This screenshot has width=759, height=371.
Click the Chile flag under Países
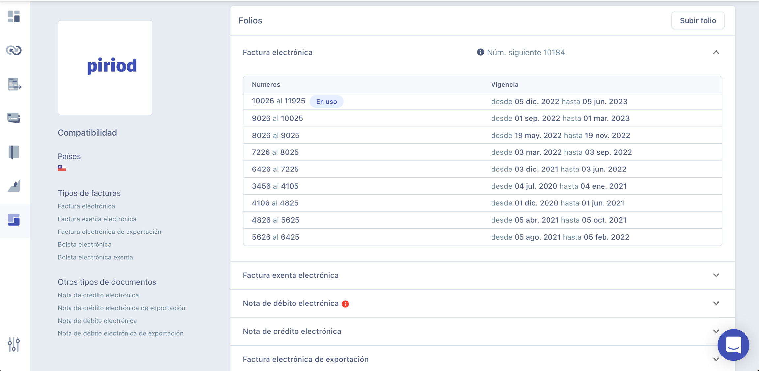62,169
